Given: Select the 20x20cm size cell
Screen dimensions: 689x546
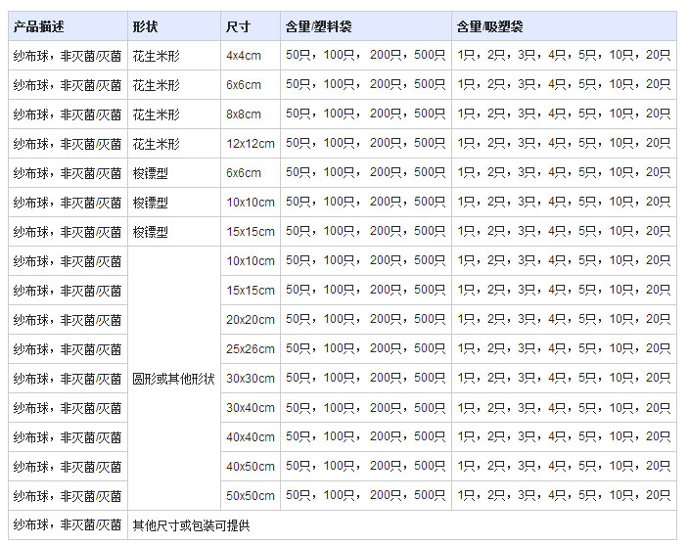Looking at the screenshot, I should pyautogui.click(x=251, y=320).
